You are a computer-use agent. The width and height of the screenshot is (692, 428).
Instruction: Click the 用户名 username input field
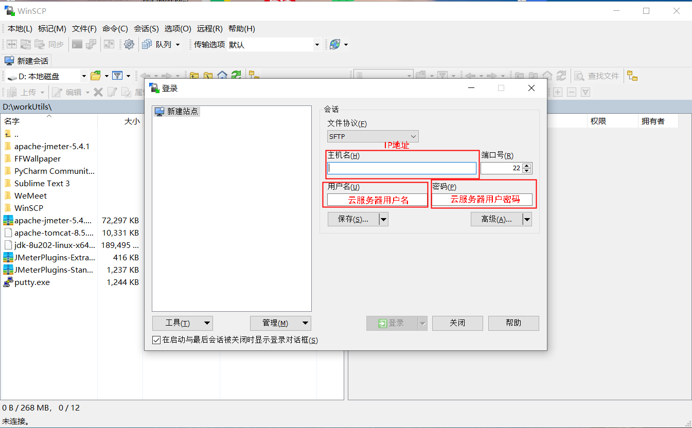(377, 200)
